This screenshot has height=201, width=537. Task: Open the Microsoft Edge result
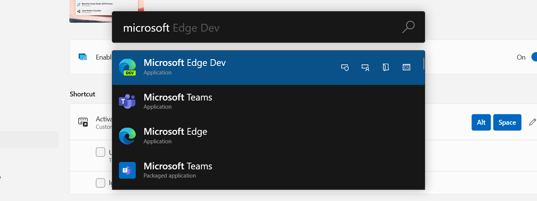click(x=268, y=136)
